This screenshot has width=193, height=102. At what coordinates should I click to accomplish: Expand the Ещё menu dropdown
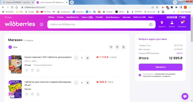(x=151, y=17)
